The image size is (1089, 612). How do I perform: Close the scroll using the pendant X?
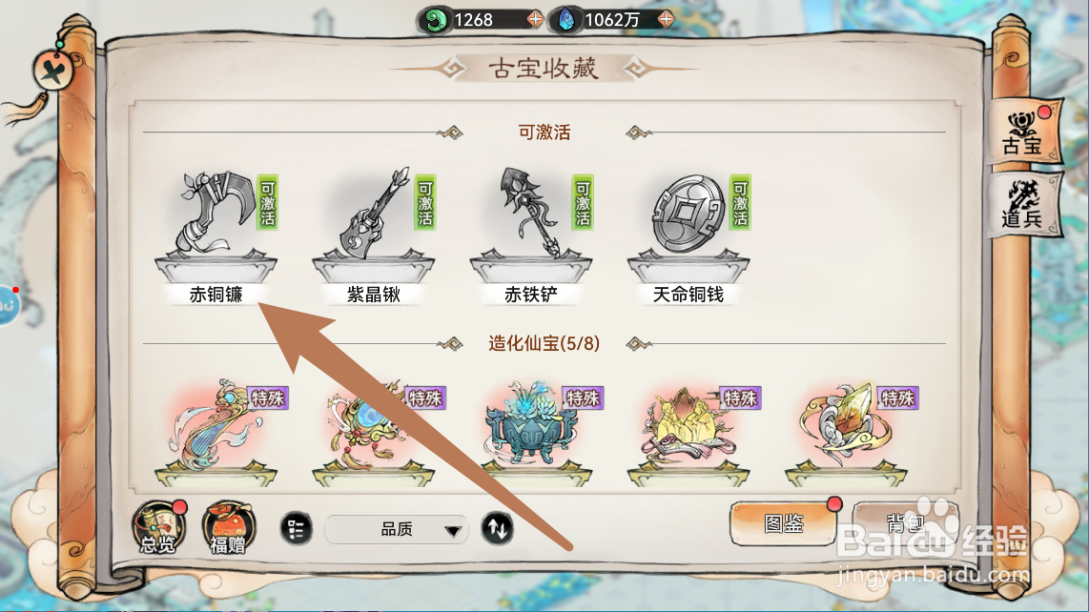[52, 71]
